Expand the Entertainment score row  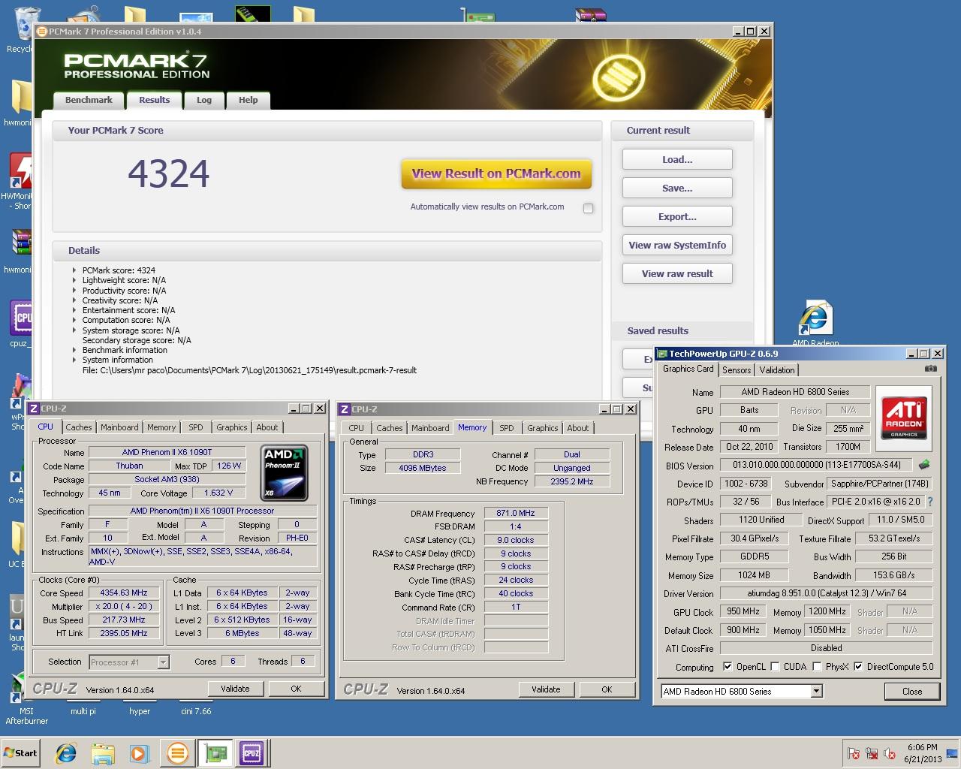(x=74, y=310)
